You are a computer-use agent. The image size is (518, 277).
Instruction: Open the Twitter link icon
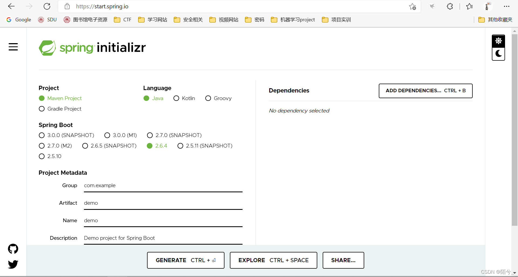click(x=13, y=264)
